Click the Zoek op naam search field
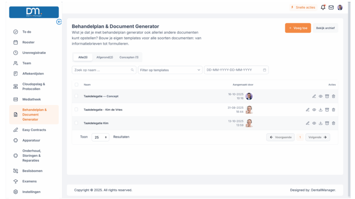355x199 pixels. pyautogui.click(x=104, y=70)
